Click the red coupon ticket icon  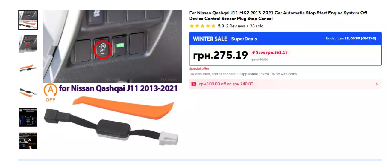[194, 84]
